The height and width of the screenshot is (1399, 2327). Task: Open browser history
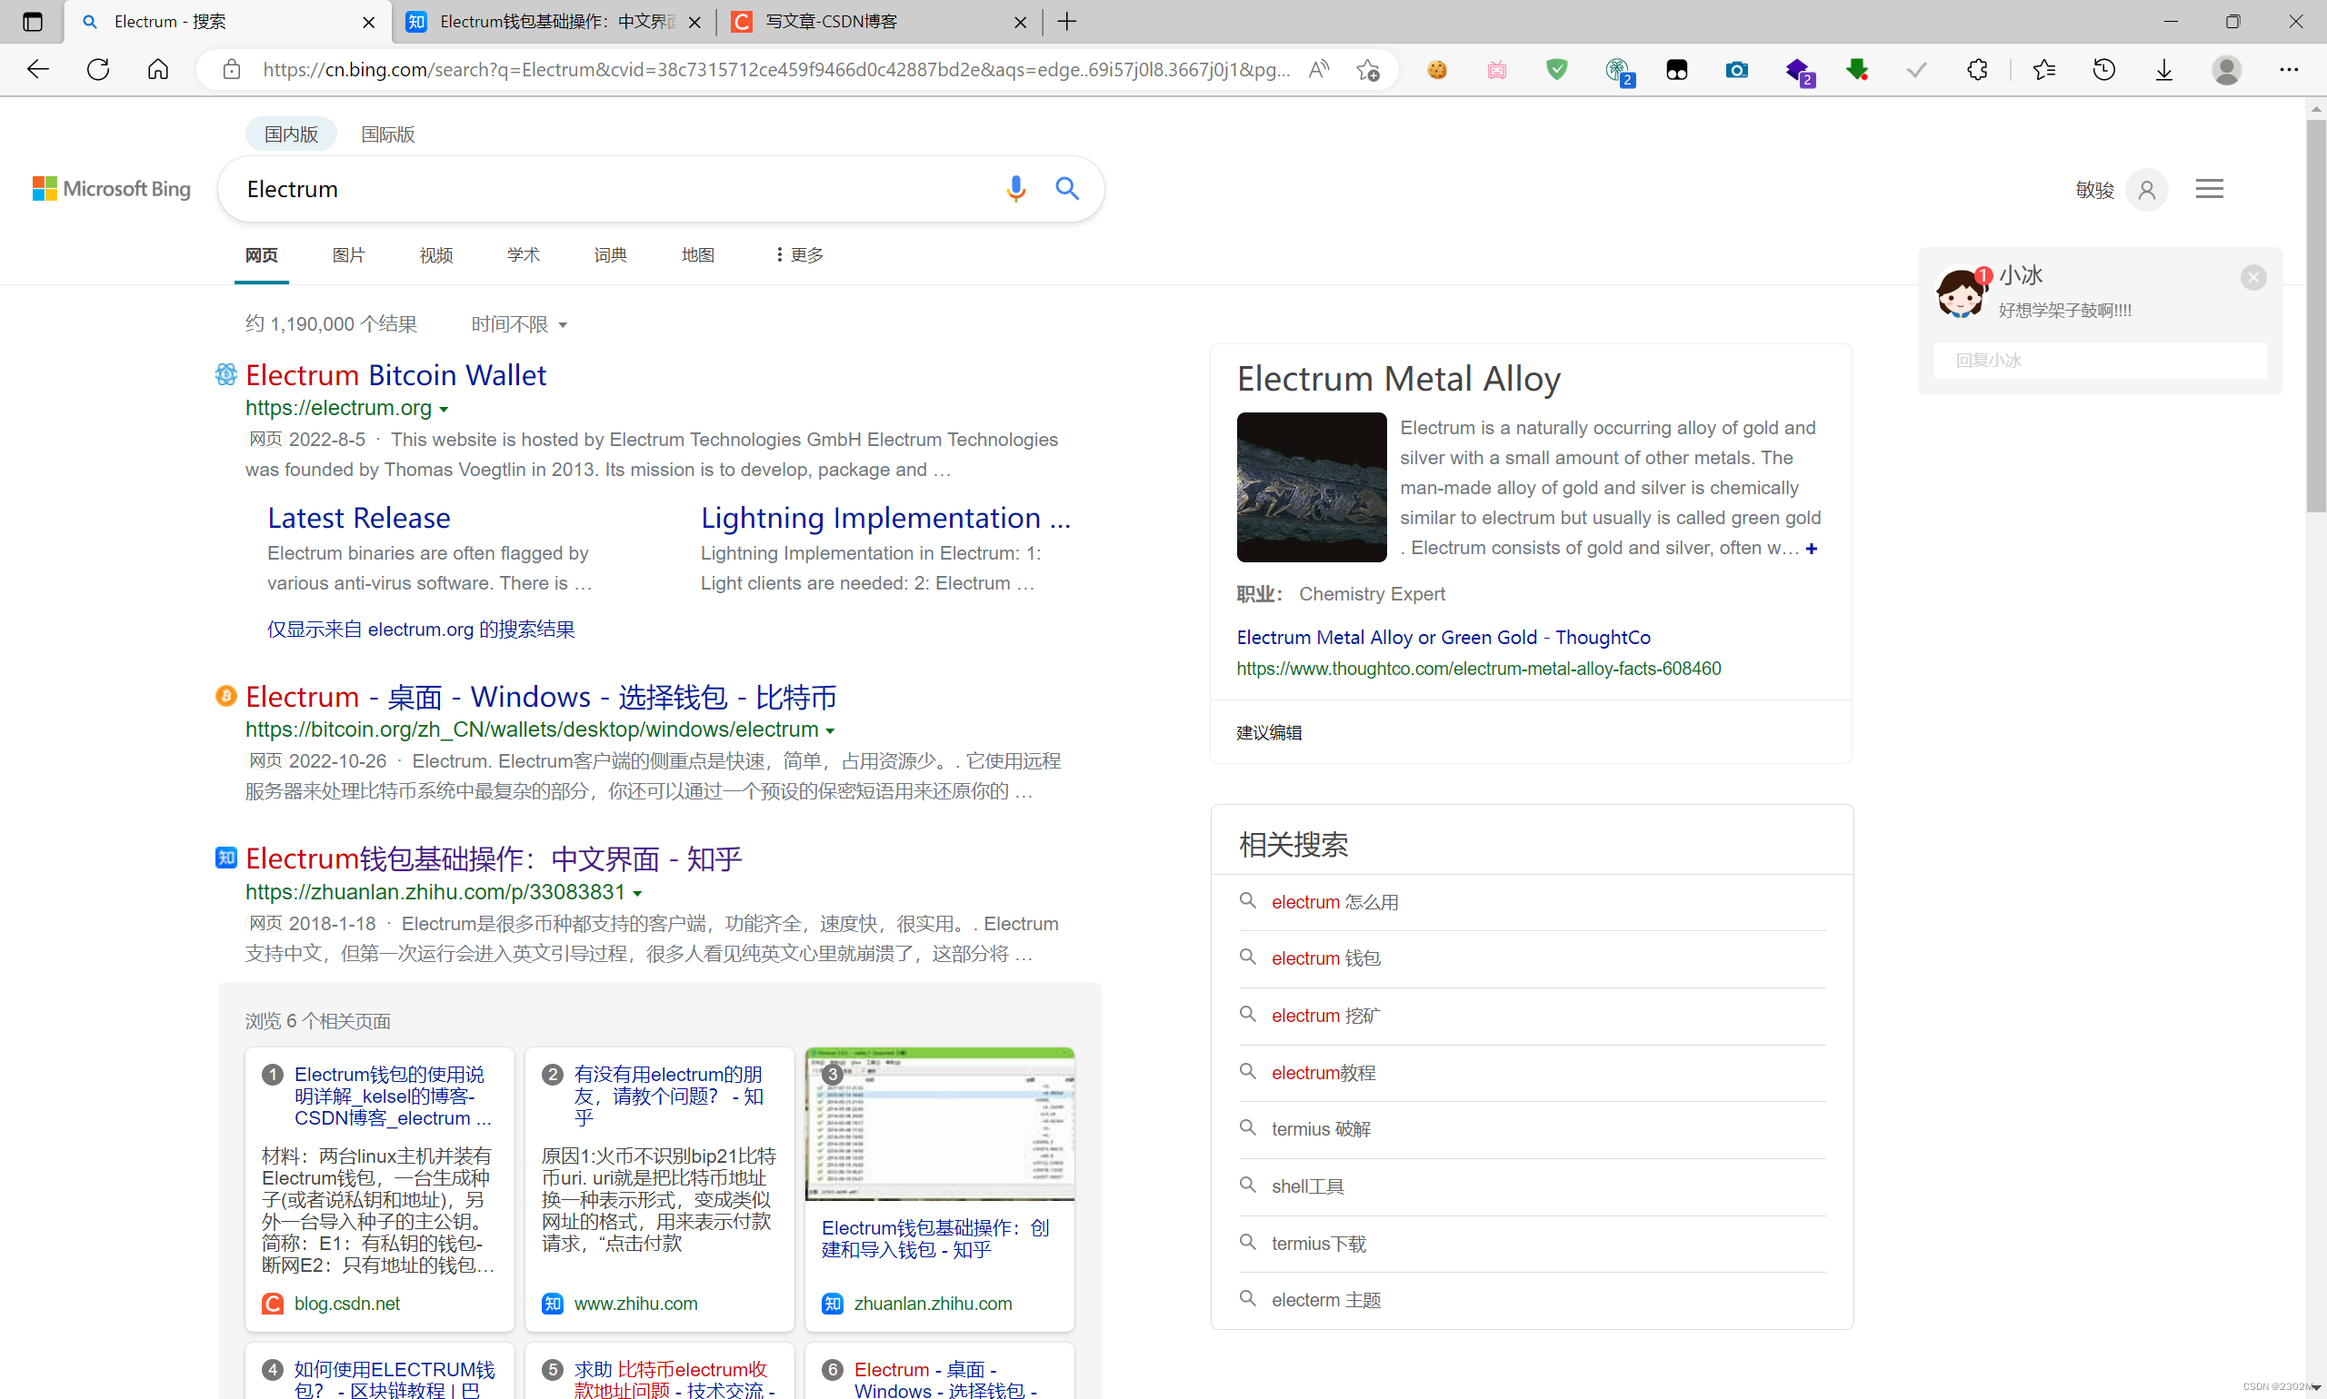tap(2104, 70)
